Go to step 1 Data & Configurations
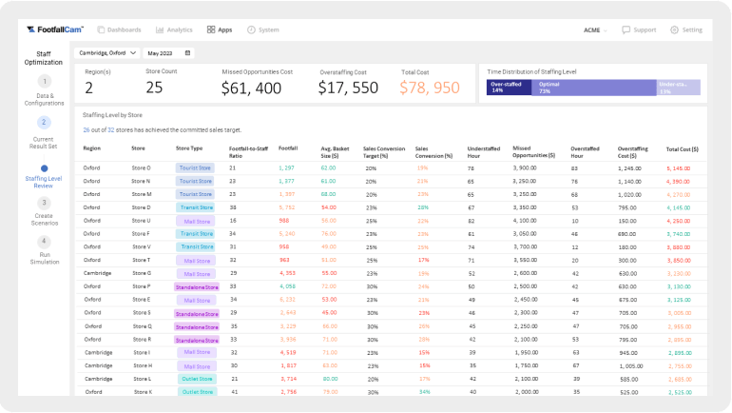The height and width of the screenshot is (413, 732). tap(45, 90)
